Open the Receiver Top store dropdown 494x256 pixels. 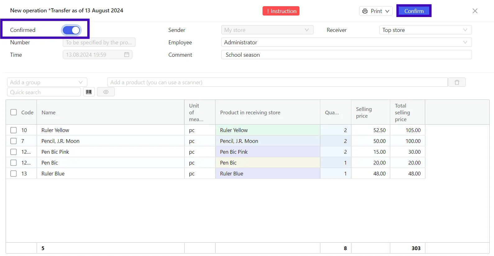point(425,30)
